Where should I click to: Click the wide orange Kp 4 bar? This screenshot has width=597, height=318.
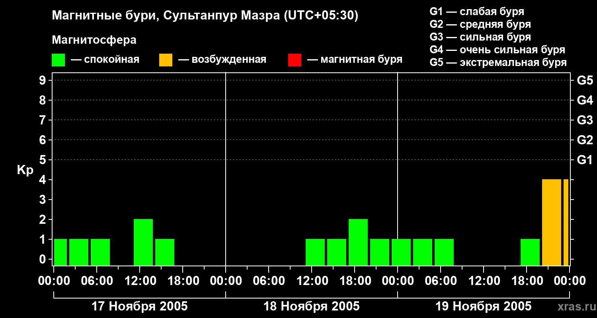coord(552,222)
